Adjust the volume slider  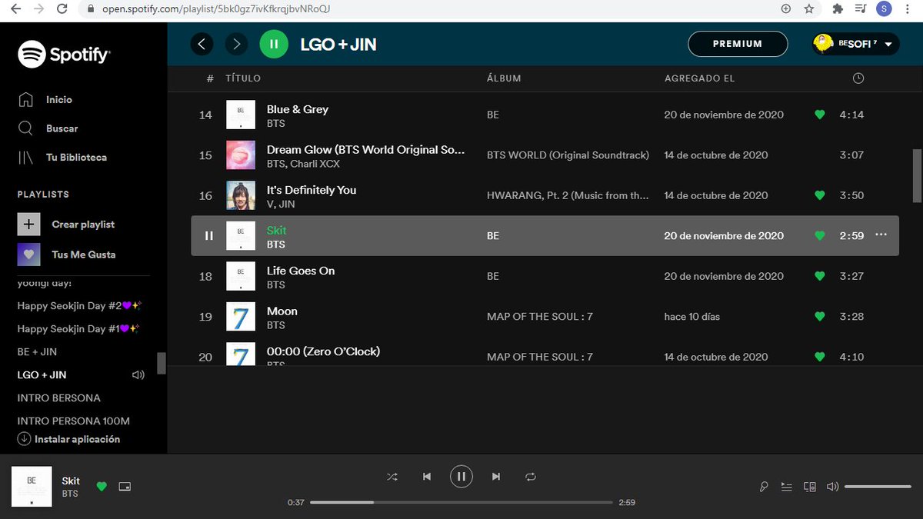(x=878, y=487)
